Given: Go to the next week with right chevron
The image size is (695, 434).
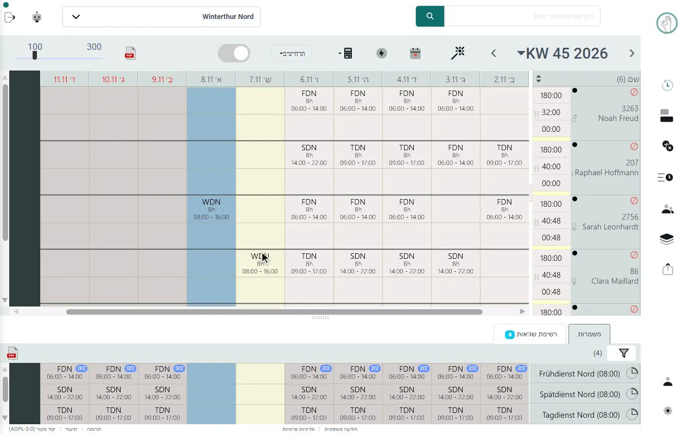Looking at the screenshot, I should [x=631, y=53].
